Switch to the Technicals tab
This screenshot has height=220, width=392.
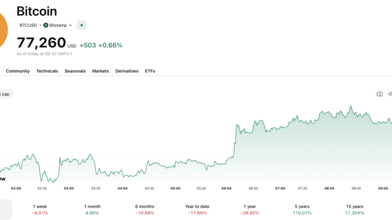[x=47, y=71]
